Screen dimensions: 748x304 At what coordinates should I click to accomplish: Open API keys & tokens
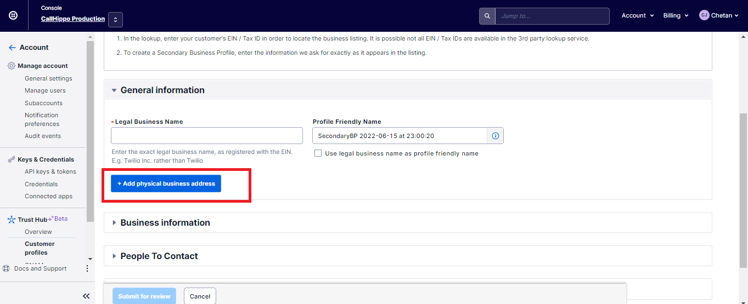[x=50, y=171]
